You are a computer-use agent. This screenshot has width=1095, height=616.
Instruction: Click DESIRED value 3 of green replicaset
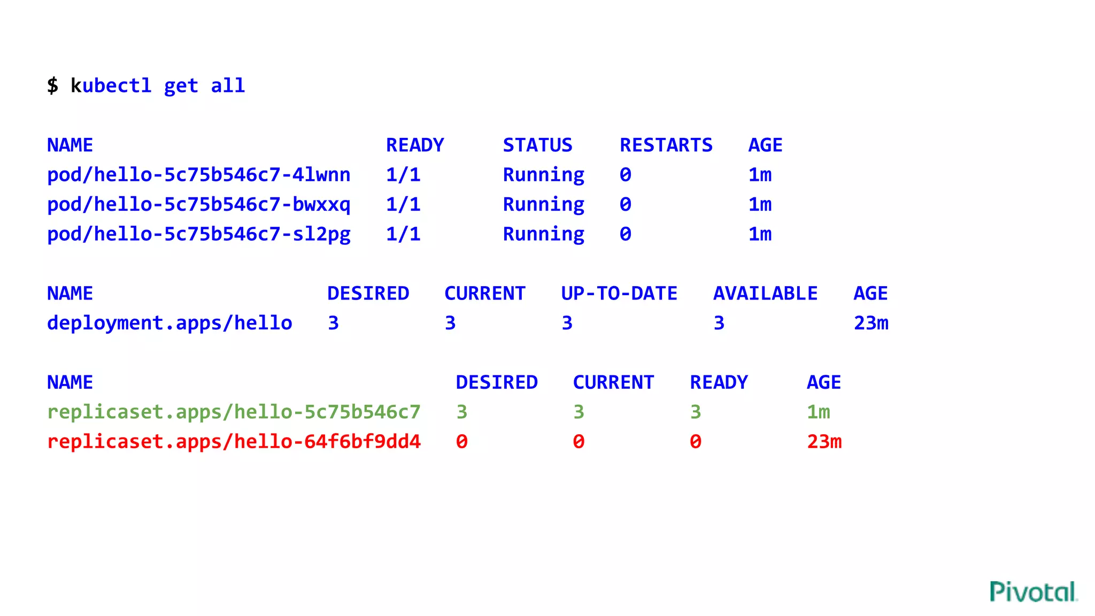tap(462, 412)
